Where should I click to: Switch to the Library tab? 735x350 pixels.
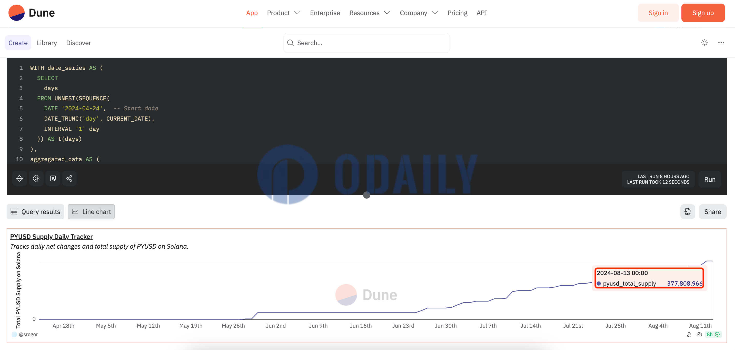(47, 43)
